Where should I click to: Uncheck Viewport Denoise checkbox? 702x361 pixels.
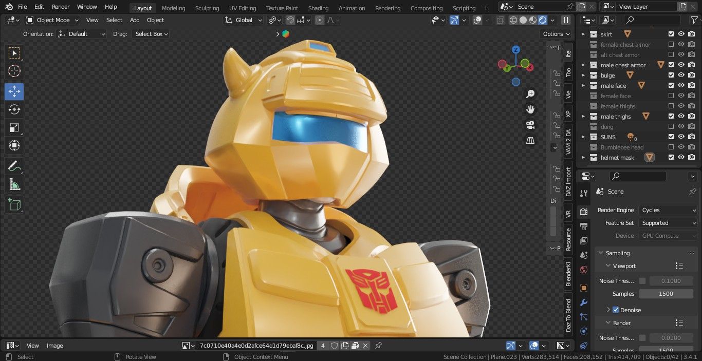tap(616, 310)
